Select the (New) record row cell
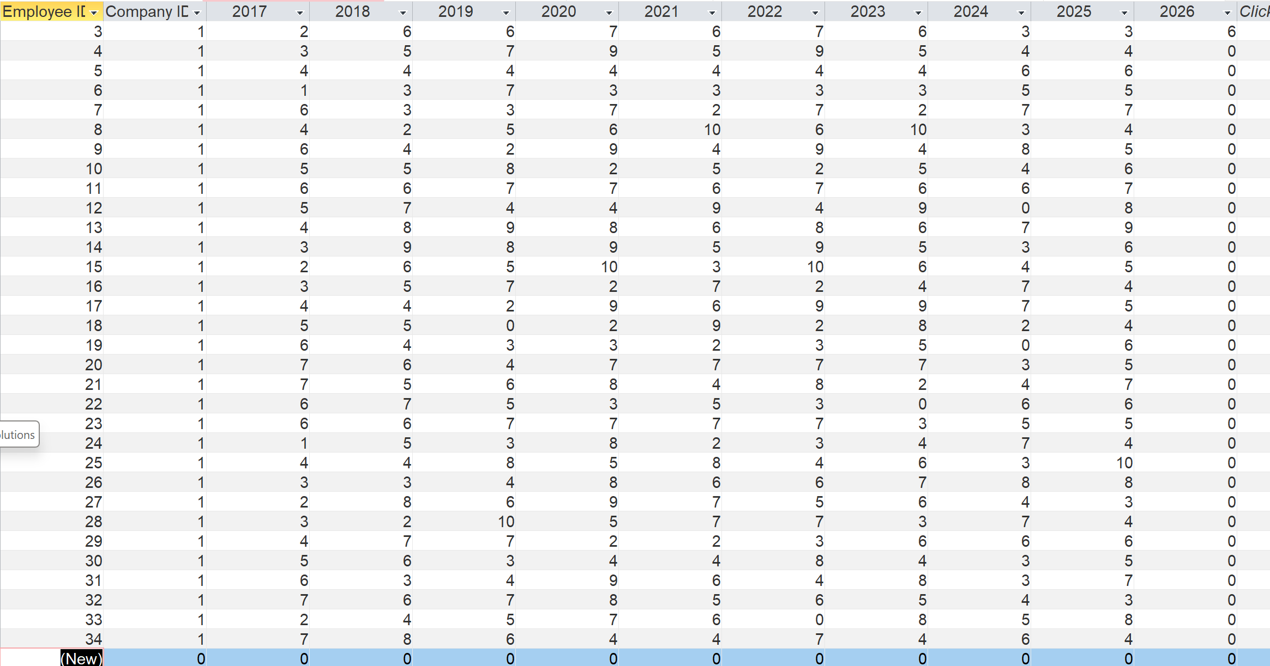This screenshot has width=1270, height=666. coord(81,658)
